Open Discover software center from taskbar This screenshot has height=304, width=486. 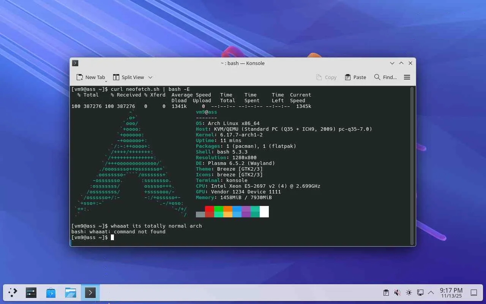tap(51, 292)
